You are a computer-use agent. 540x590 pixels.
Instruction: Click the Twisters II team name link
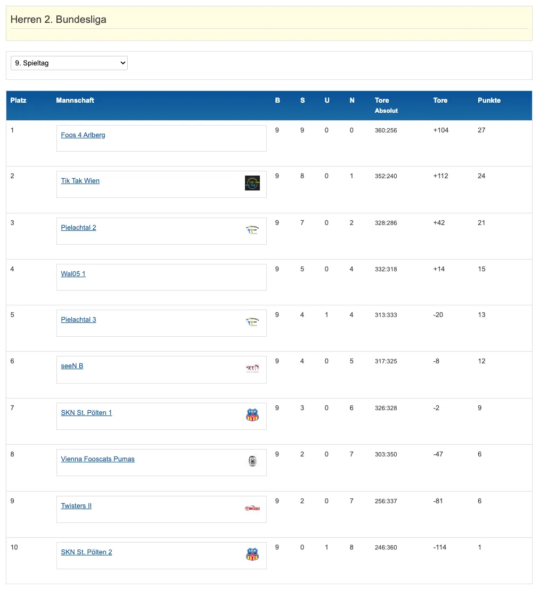tap(76, 506)
